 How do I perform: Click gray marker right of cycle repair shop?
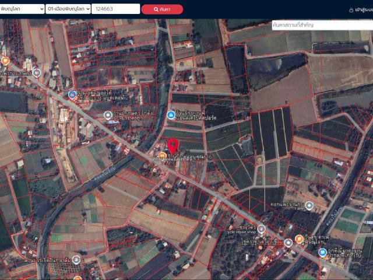pyautogui.click(x=288, y=242)
